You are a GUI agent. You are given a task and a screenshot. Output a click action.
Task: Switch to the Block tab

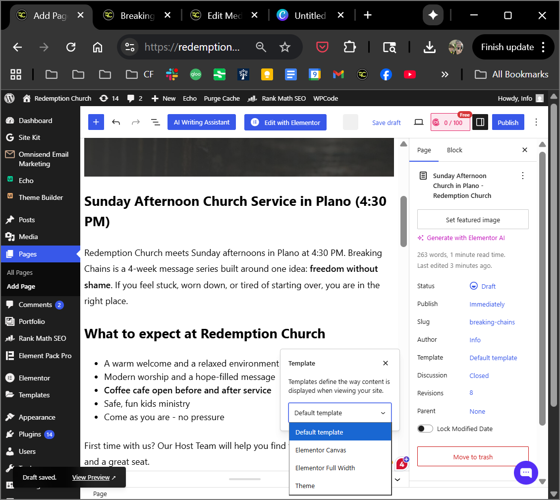(454, 150)
